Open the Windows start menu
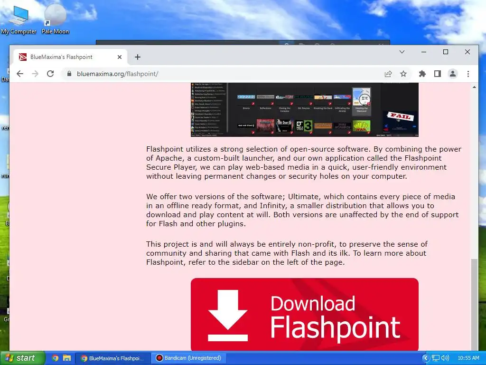The width and height of the screenshot is (486, 365). point(22,358)
